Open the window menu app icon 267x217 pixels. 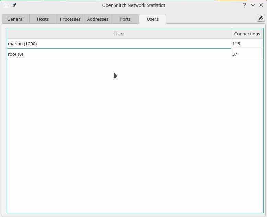tap(6, 5)
